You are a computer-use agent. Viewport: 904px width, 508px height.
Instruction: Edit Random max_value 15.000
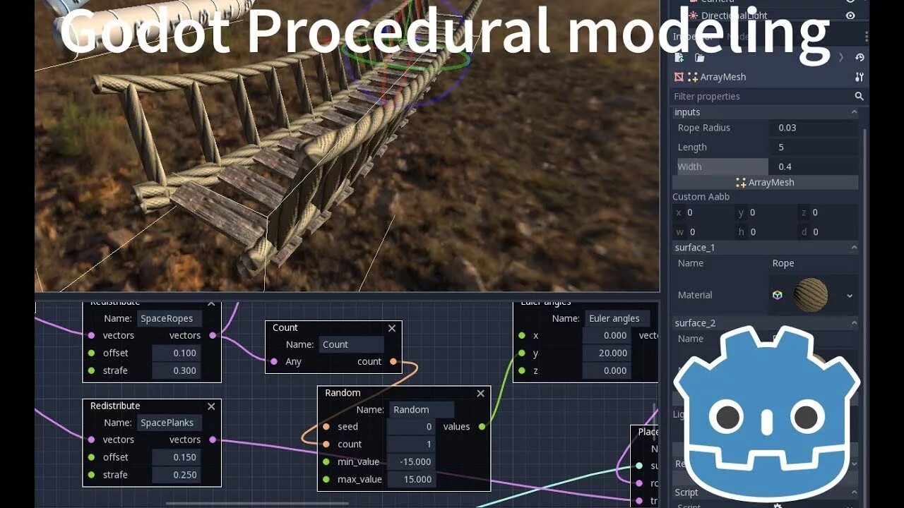click(x=411, y=480)
